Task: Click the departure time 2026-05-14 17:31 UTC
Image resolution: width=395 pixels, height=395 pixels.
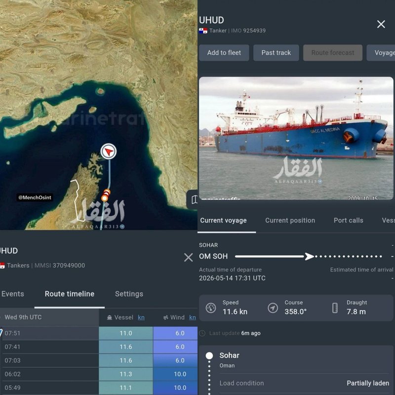Action: coord(232,278)
